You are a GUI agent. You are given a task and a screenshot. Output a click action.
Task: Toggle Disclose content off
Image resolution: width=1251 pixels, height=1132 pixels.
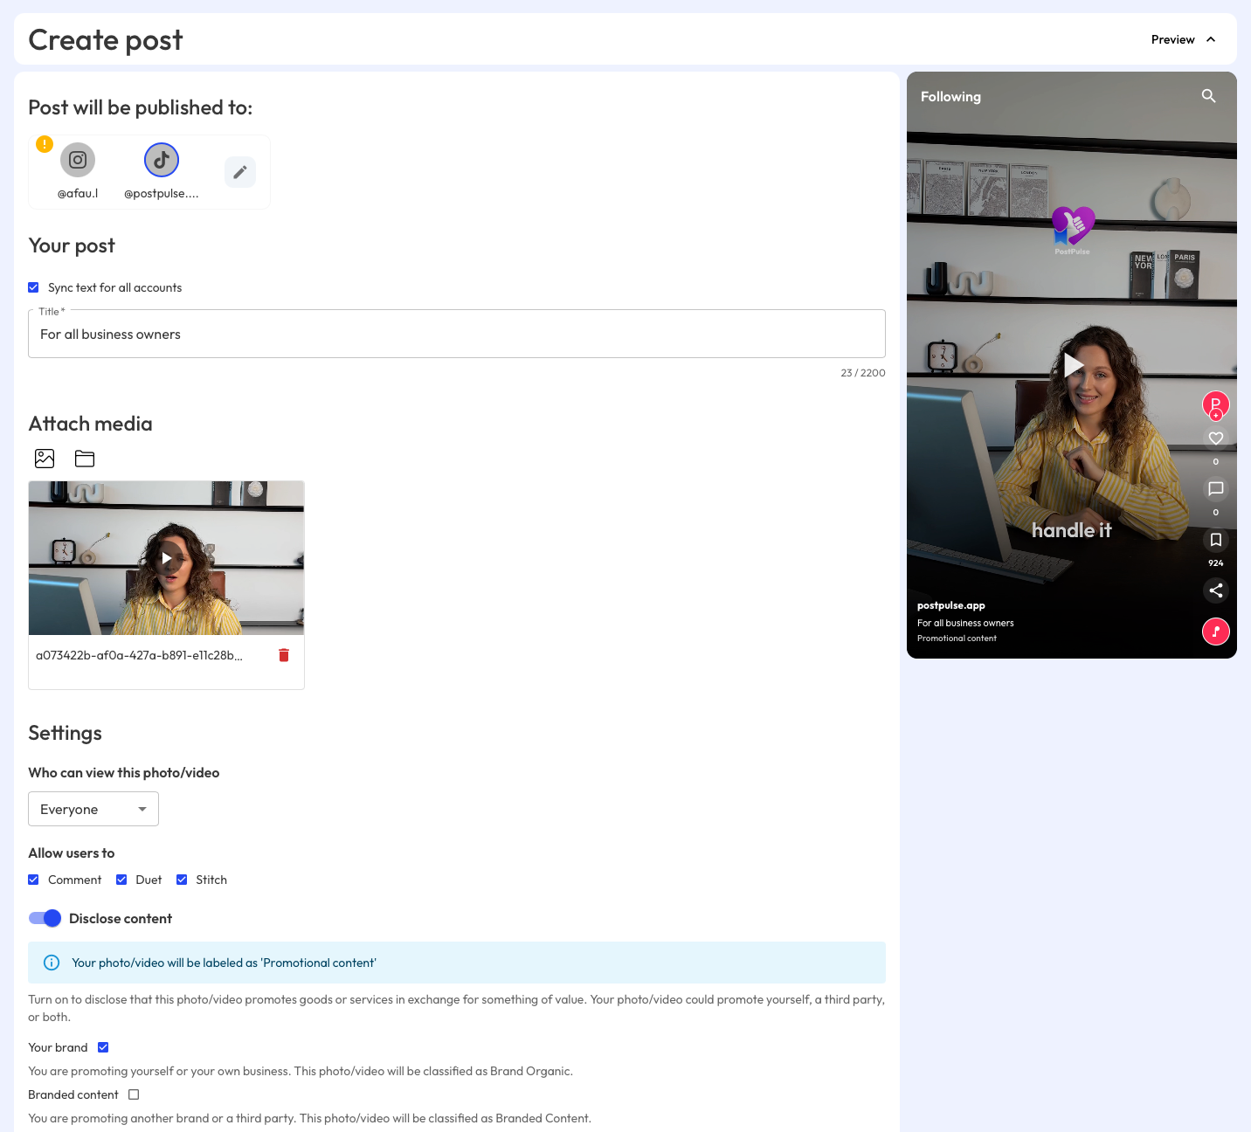[x=45, y=918]
